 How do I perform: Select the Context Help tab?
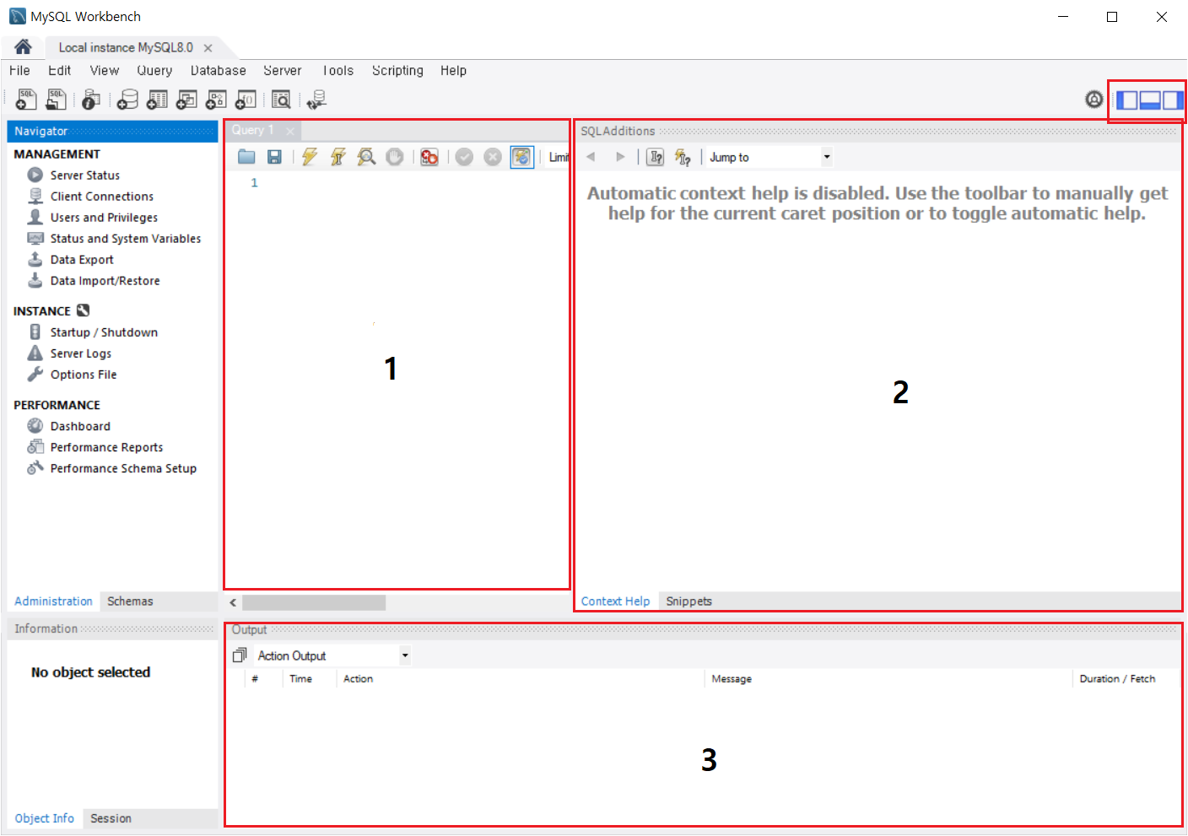615,601
